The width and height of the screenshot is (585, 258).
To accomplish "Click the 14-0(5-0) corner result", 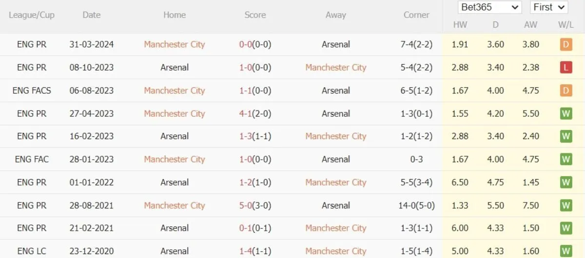I will [x=416, y=205].
